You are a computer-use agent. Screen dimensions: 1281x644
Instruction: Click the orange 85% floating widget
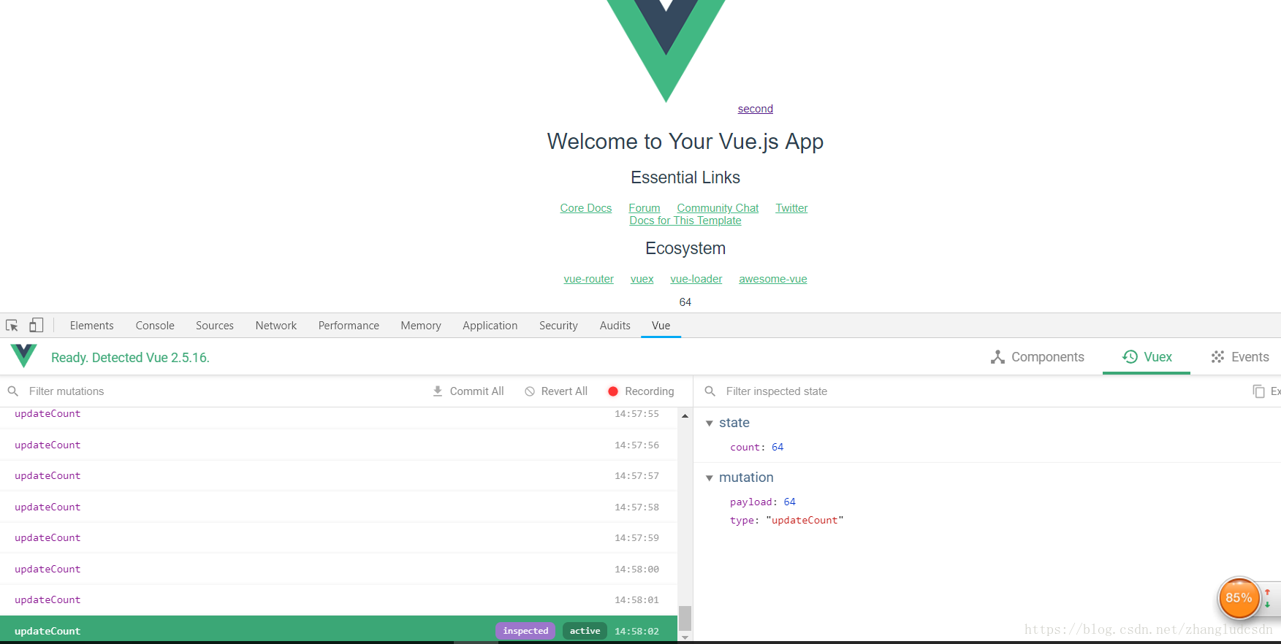click(1239, 598)
